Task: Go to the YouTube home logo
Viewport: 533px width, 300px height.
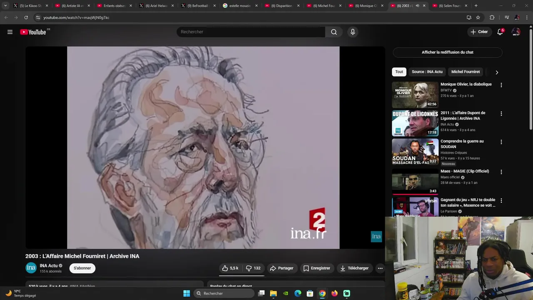Action: coord(33,32)
